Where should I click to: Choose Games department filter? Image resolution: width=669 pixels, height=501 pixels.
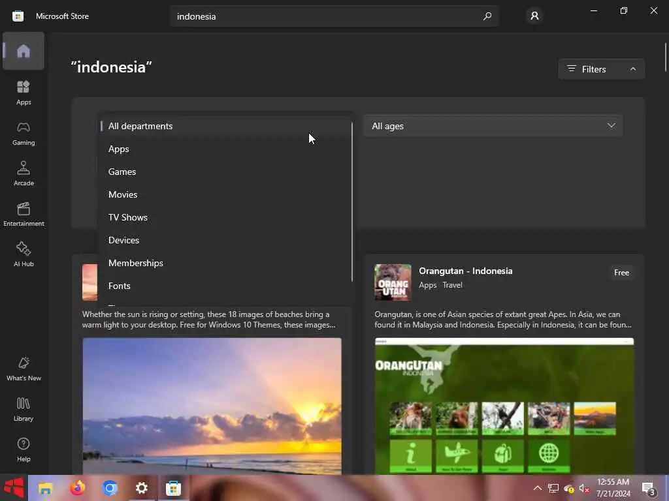coord(225,172)
